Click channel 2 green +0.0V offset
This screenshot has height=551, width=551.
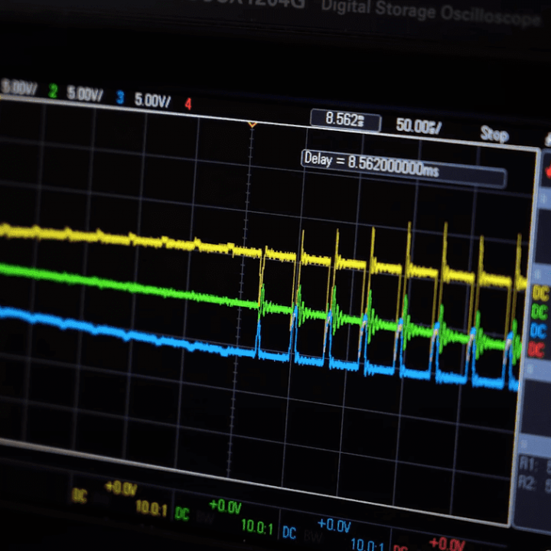pos(225,507)
